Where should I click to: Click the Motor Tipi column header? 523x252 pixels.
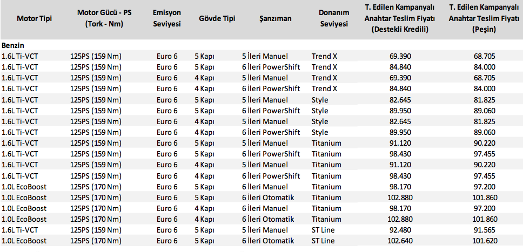click(31, 18)
